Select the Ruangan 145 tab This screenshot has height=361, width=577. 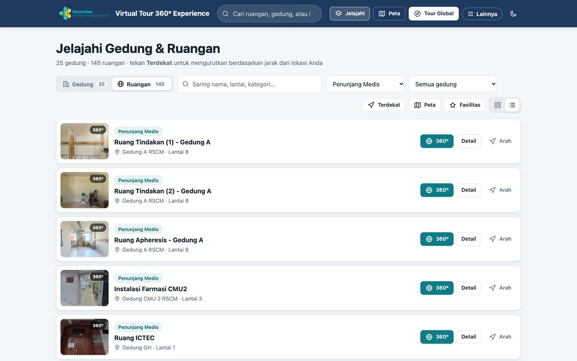142,84
